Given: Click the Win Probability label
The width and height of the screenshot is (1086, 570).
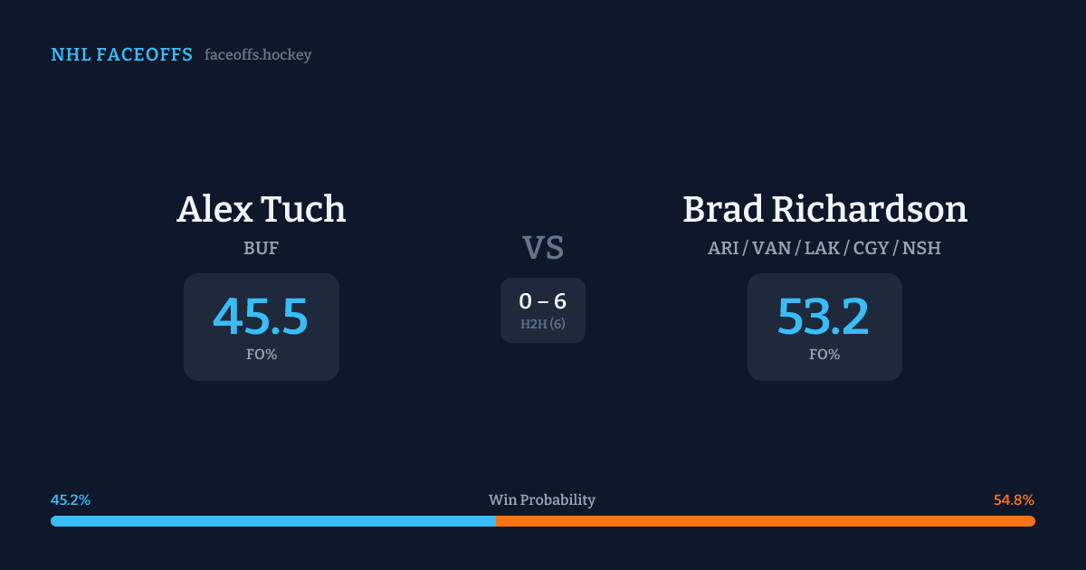Looking at the screenshot, I should pos(542,500).
